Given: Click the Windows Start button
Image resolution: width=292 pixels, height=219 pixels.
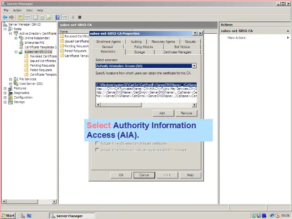Looking at the screenshot, I should click(x=8, y=215).
